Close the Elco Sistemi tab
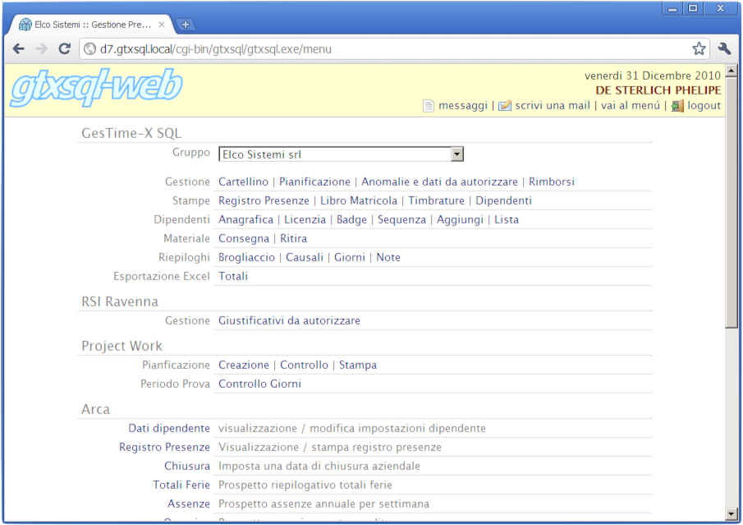The height and width of the screenshot is (525, 743). point(162,24)
